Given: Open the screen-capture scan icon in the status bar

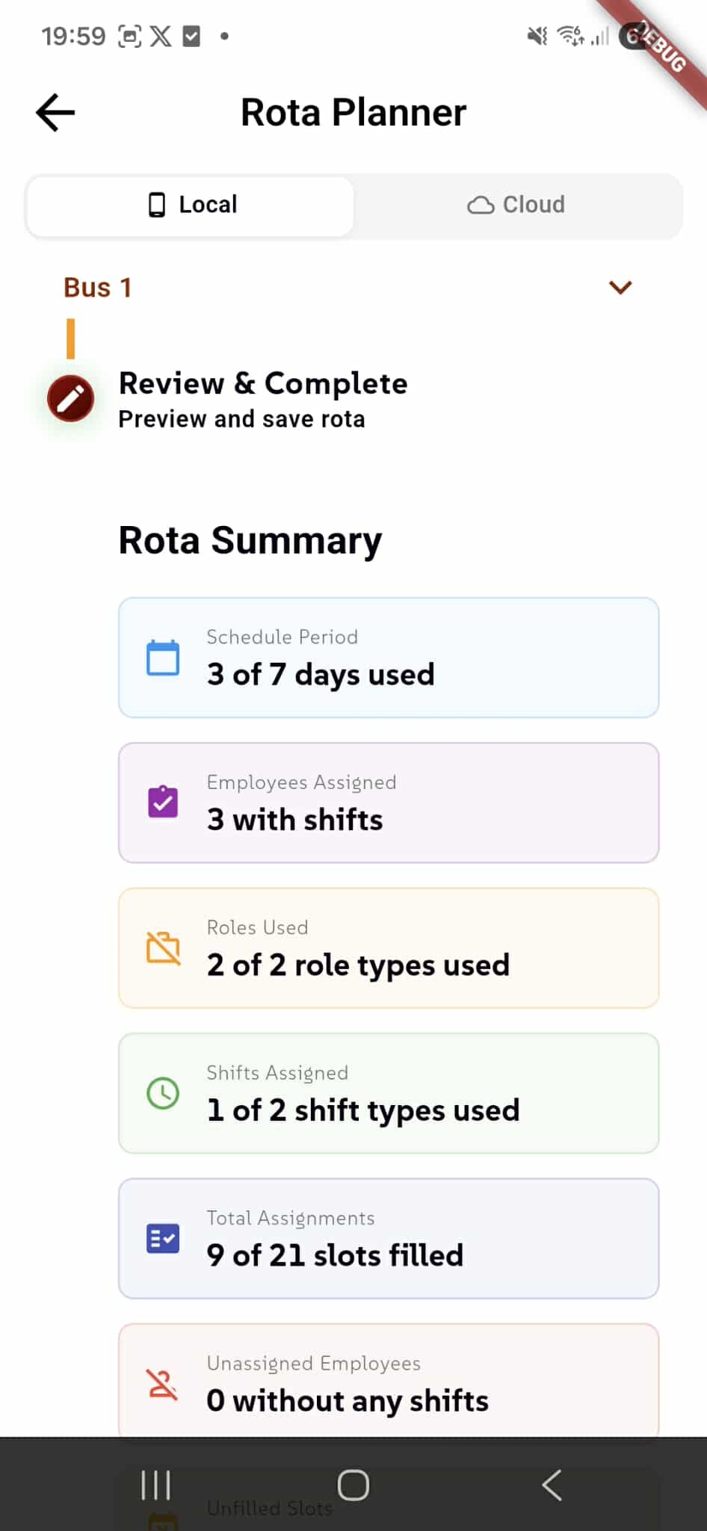Looking at the screenshot, I should pyautogui.click(x=129, y=36).
